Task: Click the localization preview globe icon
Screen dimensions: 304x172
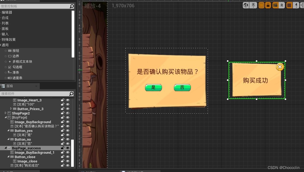Action: click(246, 5)
